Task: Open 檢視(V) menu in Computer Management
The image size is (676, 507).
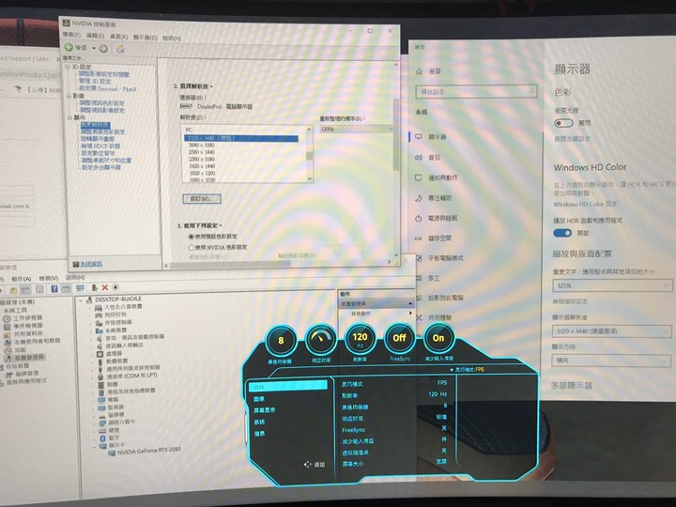Action: click(48, 278)
